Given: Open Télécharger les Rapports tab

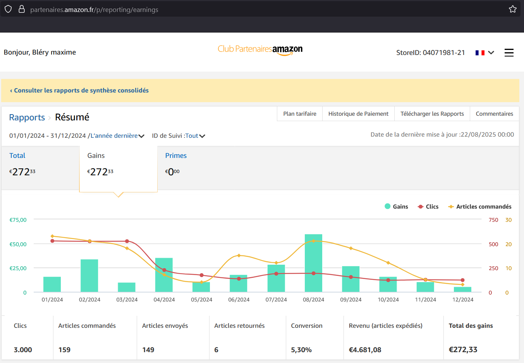Looking at the screenshot, I should (432, 114).
